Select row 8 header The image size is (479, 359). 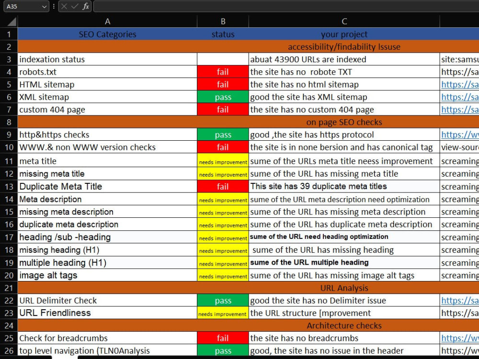point(9,122)
